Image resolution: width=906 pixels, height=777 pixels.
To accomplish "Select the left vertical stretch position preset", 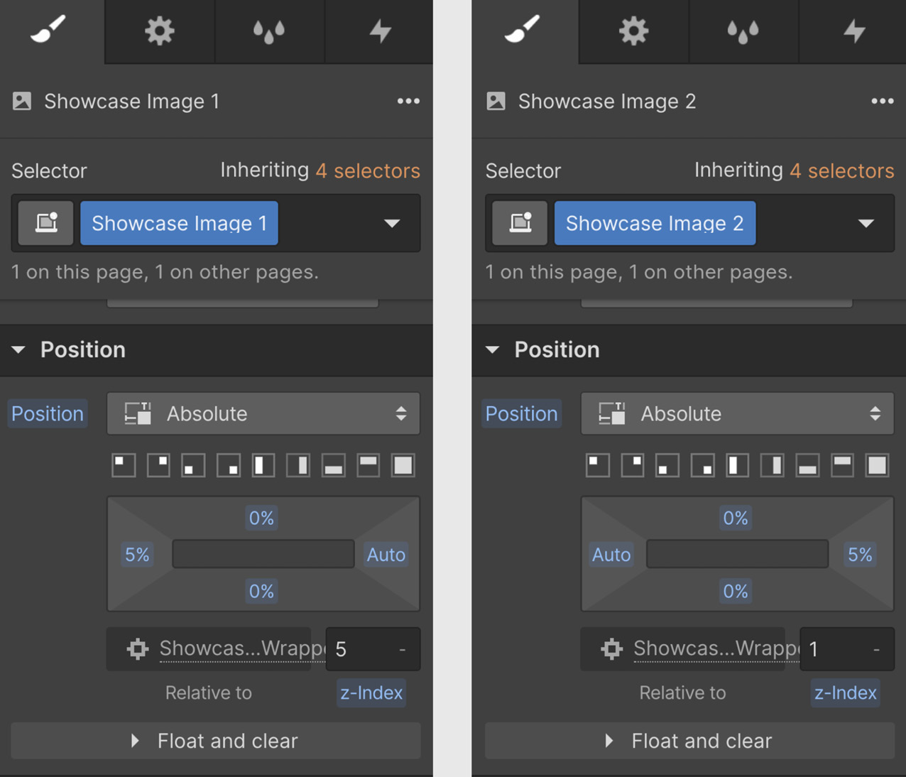I will (263, 465).
